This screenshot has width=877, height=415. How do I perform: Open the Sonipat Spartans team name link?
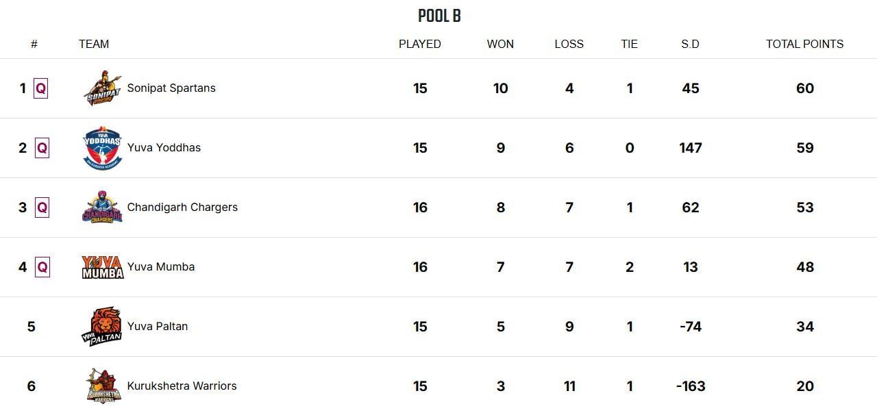pyautogui.click(x=171, y=88)
